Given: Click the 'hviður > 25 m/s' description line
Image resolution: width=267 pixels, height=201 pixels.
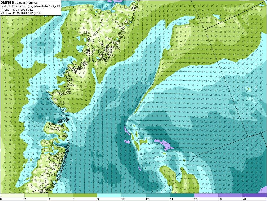Looking at the screenshot, I should [30, 6].
